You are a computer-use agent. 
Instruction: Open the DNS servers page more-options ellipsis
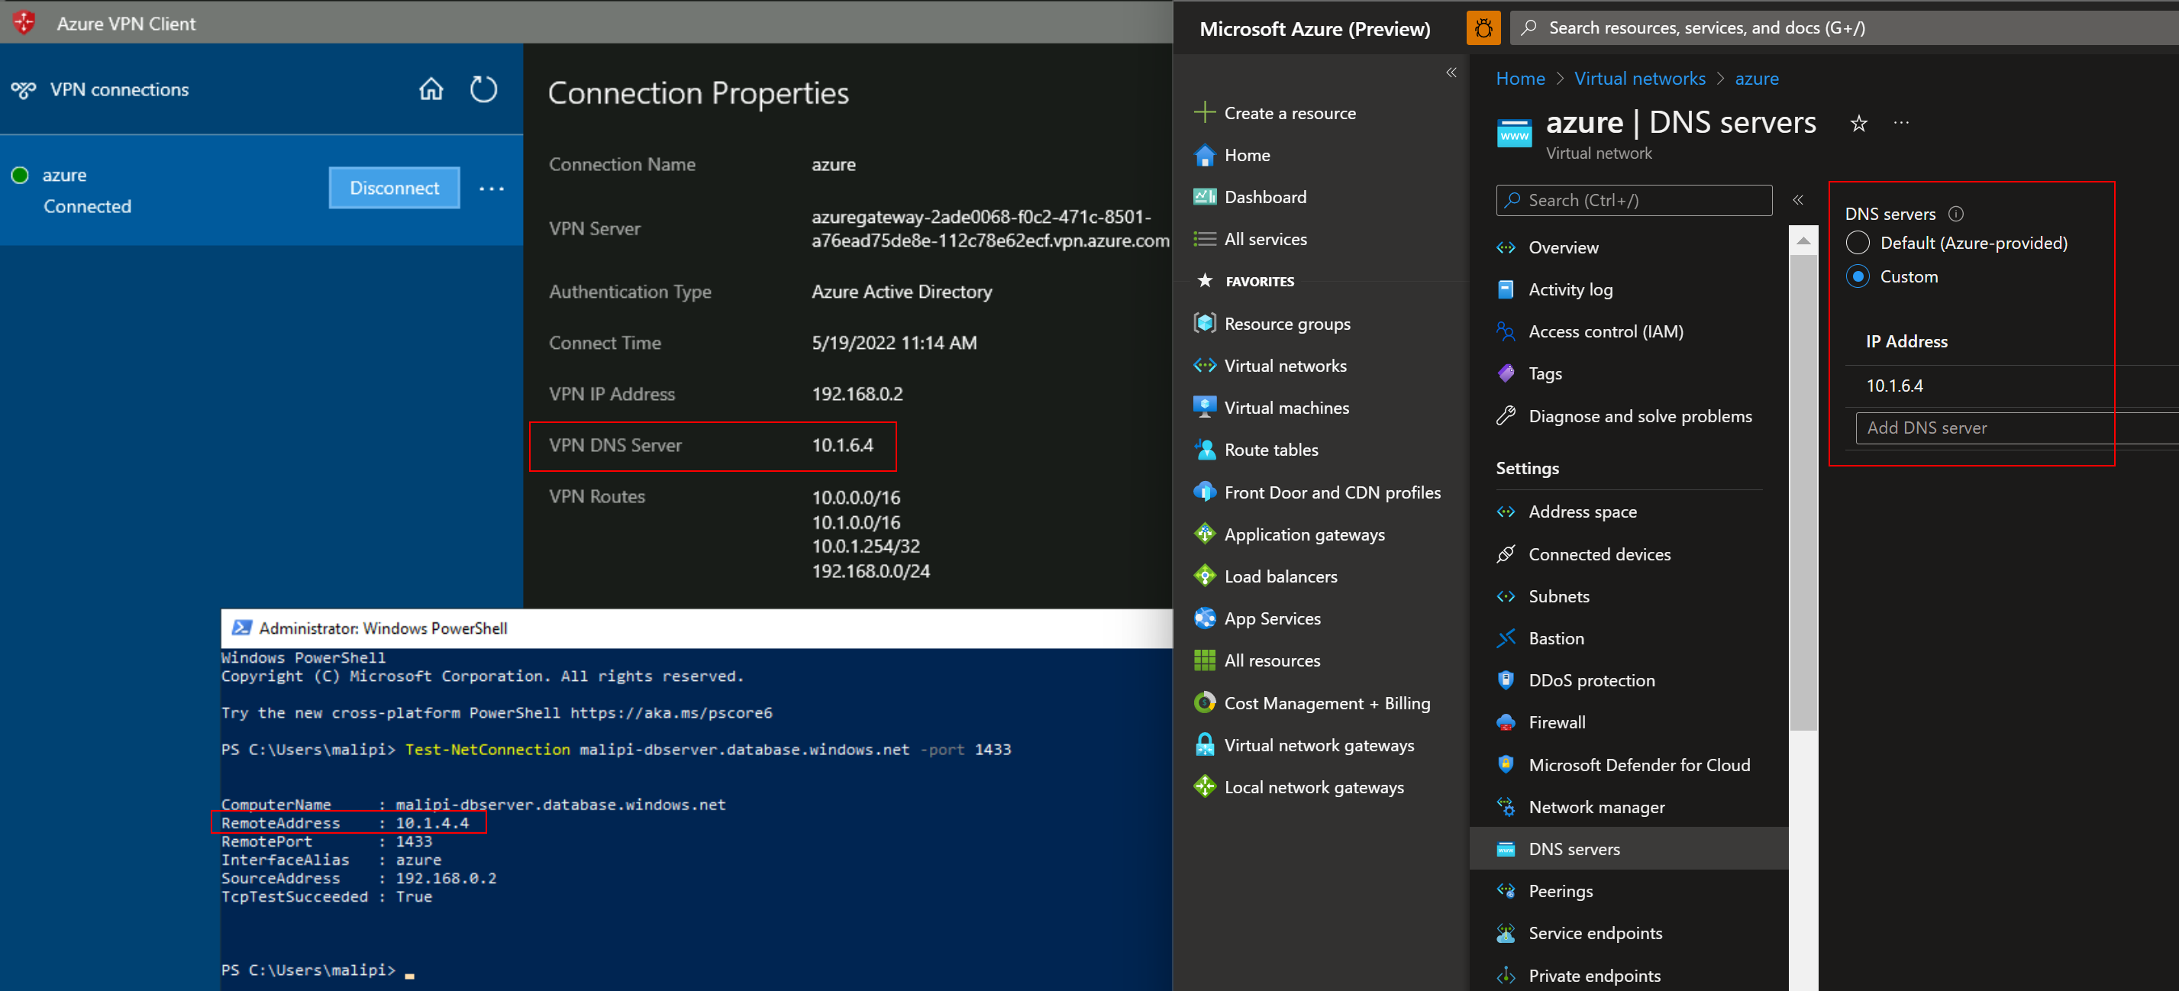1902,123
